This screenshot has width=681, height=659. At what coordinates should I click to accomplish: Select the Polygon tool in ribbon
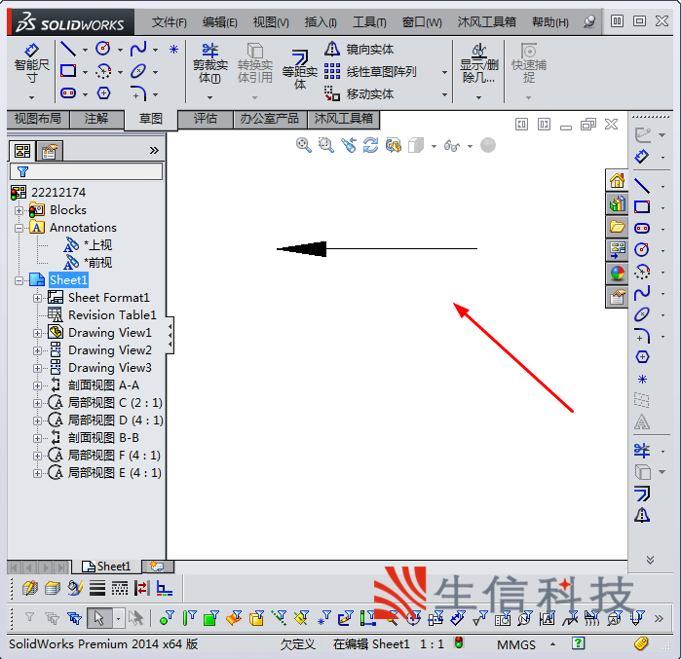tap(103, 92)
